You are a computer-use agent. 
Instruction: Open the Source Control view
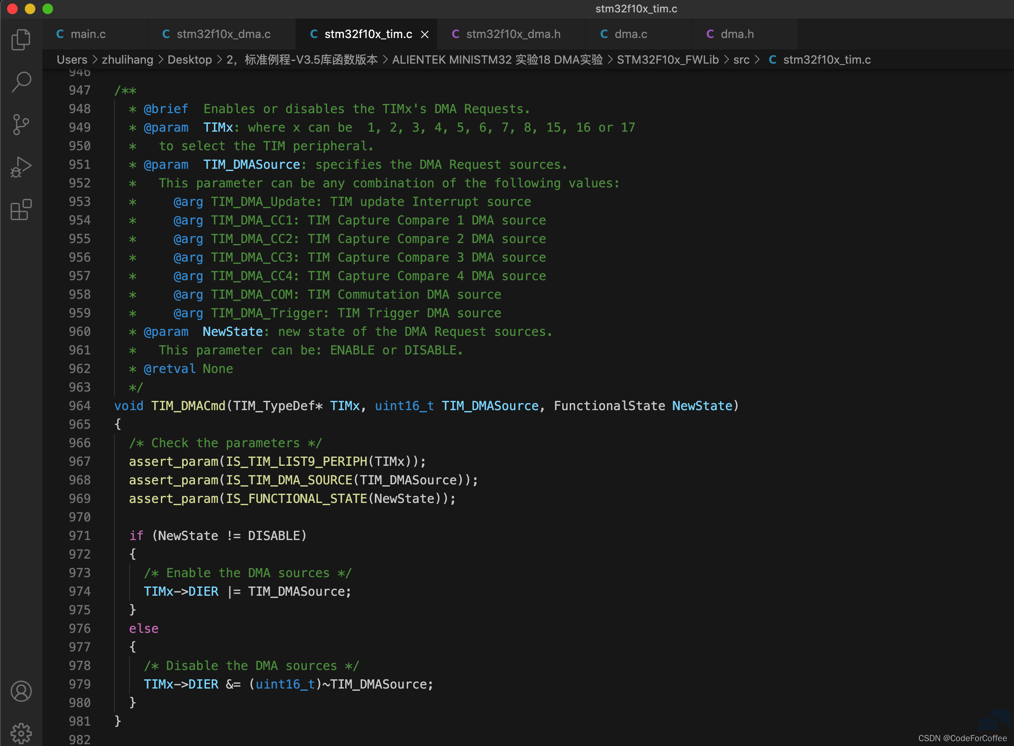point(21,125)
